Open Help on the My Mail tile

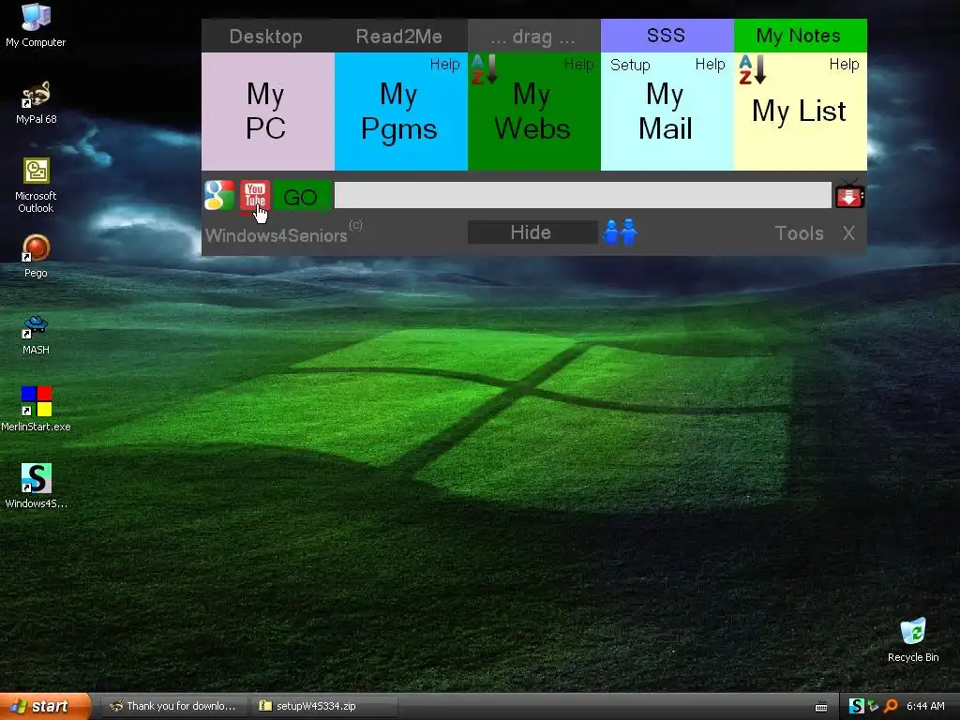click(x=711, y=65)
